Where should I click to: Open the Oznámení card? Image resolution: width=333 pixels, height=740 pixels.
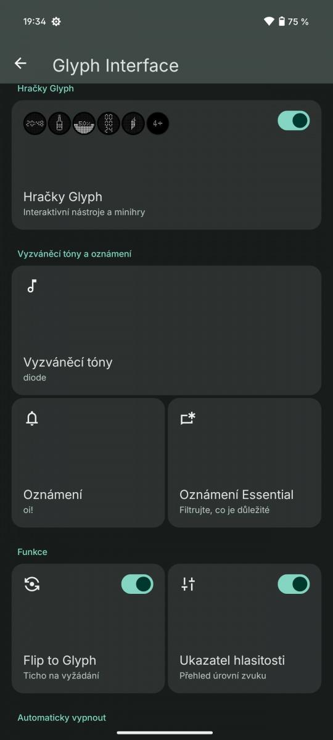click(88, 462)
